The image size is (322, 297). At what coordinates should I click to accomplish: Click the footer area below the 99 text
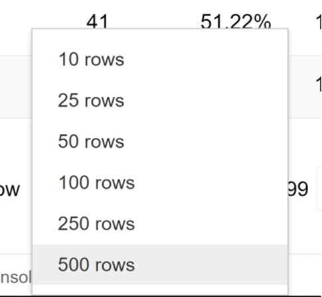click(305, 274)
